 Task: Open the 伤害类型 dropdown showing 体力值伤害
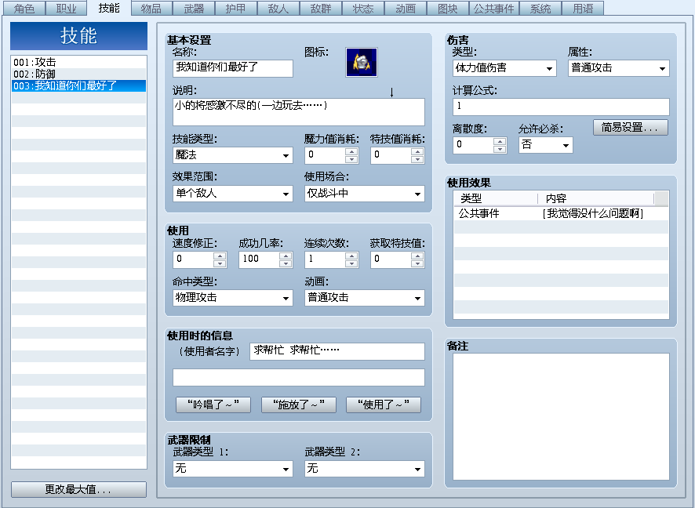(504, 68)
